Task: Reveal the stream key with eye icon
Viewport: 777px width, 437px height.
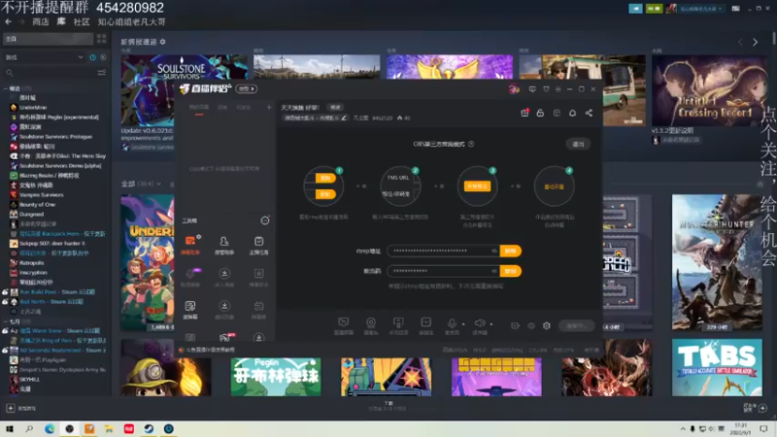Action: pyautogui.click(x=494, y=271)
